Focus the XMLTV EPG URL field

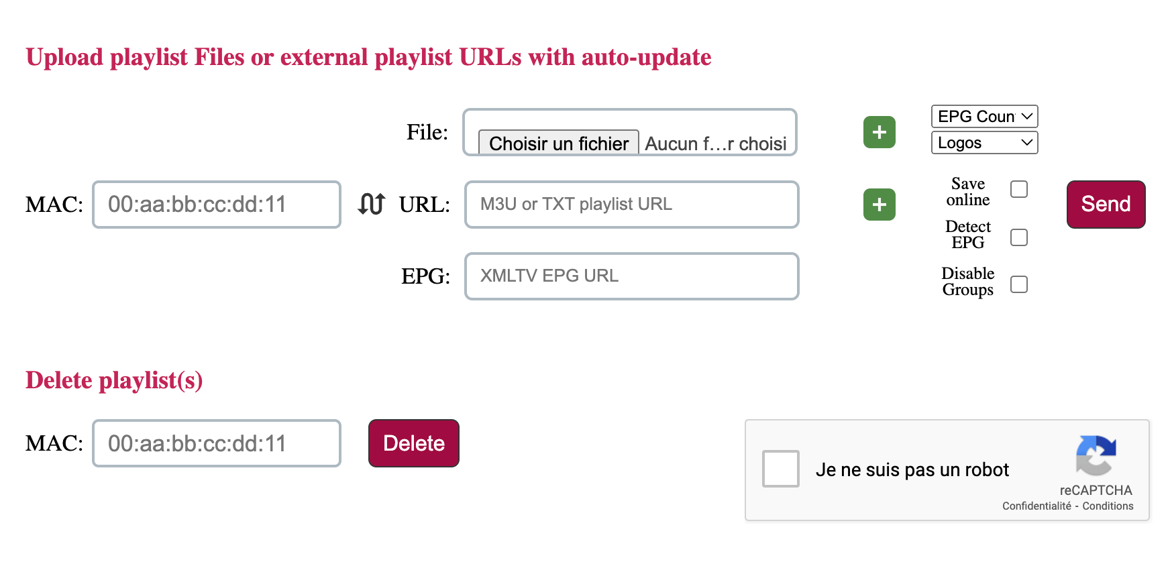[x=631, y=276]
